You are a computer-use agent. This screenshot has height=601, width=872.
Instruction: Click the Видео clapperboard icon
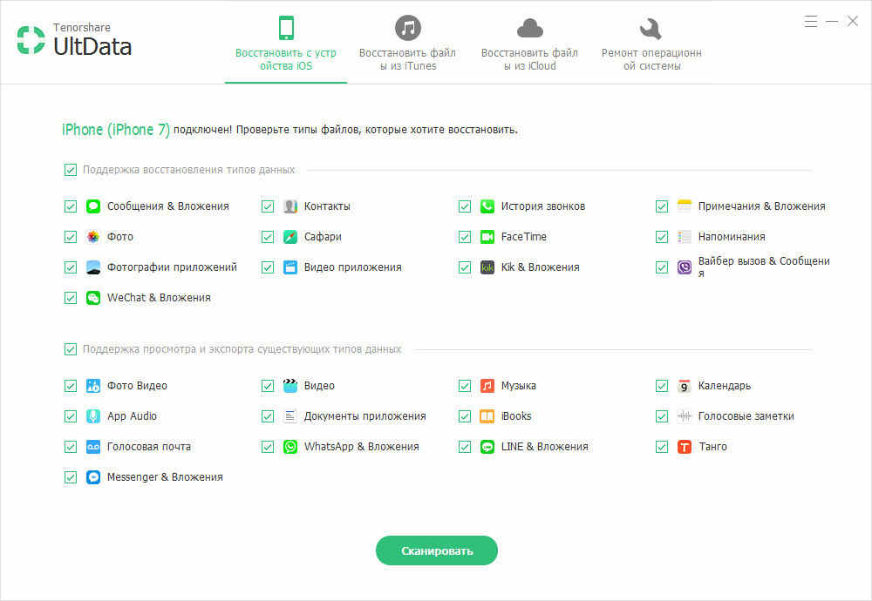click(x=290, y=386)
